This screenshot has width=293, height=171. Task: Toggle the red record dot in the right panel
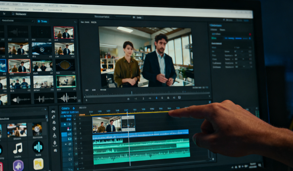250,34
